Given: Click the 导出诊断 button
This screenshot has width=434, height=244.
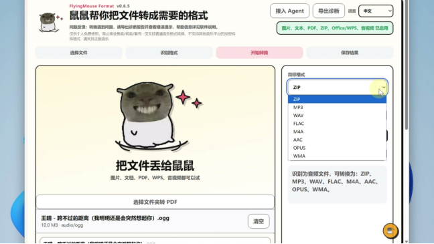Looking at the screenshot, I should coord(329,11).
